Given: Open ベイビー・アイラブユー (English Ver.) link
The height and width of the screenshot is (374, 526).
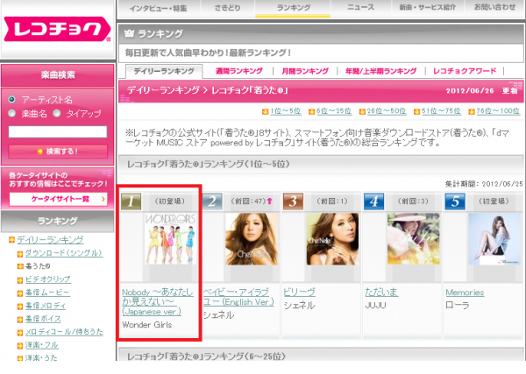Looking at the screenshot, I should 238,297.
